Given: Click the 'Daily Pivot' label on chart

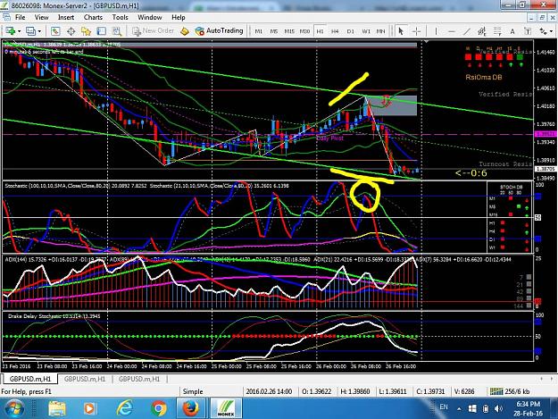Looking at the screenshot, I should coord(329,138).
